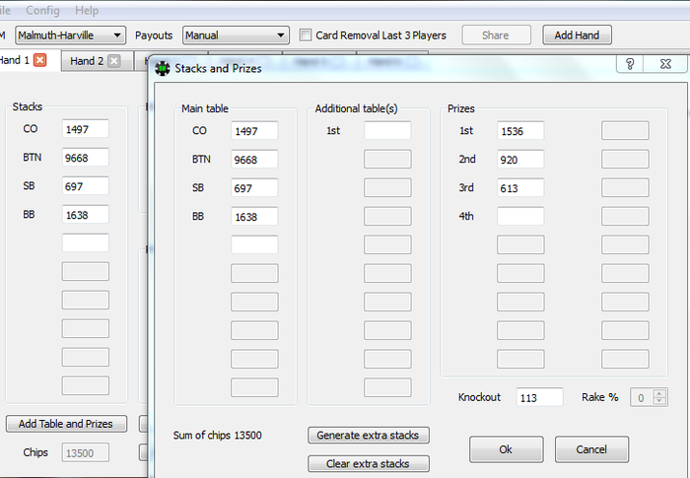Switch to the Hand 2 tab

(x=87, y=61)
